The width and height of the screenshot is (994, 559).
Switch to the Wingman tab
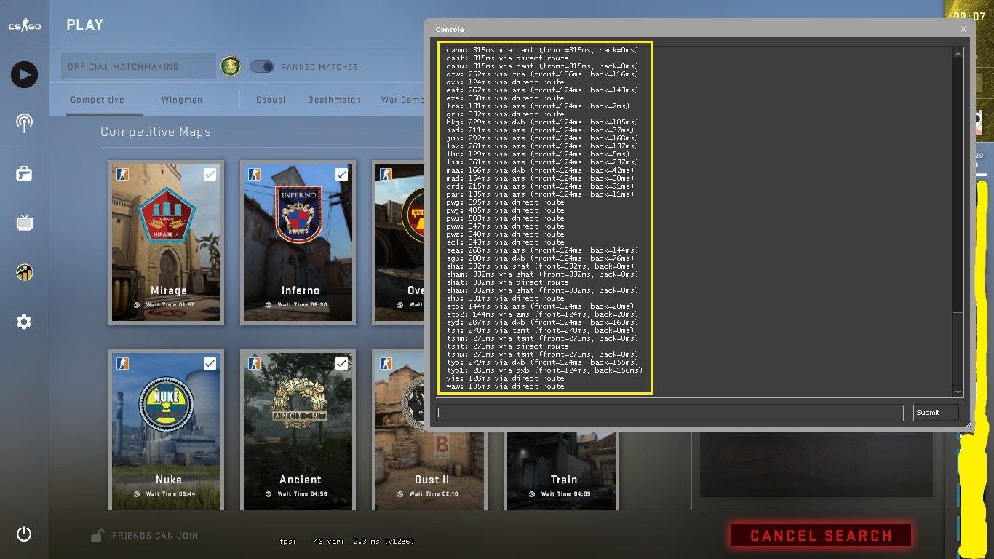click(182, 100)
